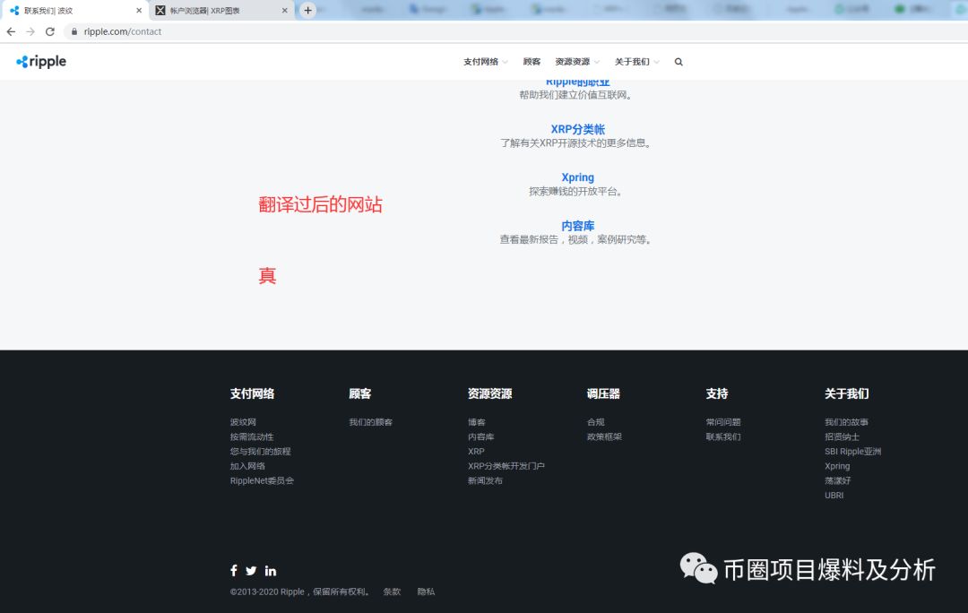Click 您与我们的旅程 footer link
Viewport: 968px width, 613px height.
pyautogui.click(x=261, y=452)
